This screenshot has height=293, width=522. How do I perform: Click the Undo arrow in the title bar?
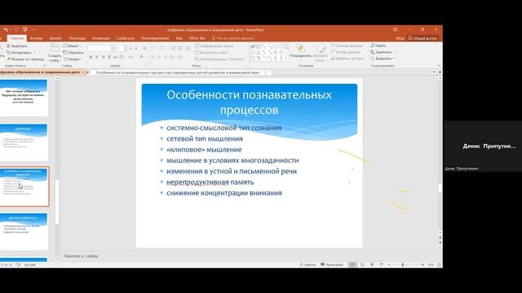6,30
